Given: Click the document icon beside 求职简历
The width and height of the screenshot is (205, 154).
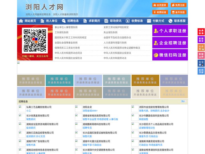Looking at the screenshot, I should [x=85, y=21].
